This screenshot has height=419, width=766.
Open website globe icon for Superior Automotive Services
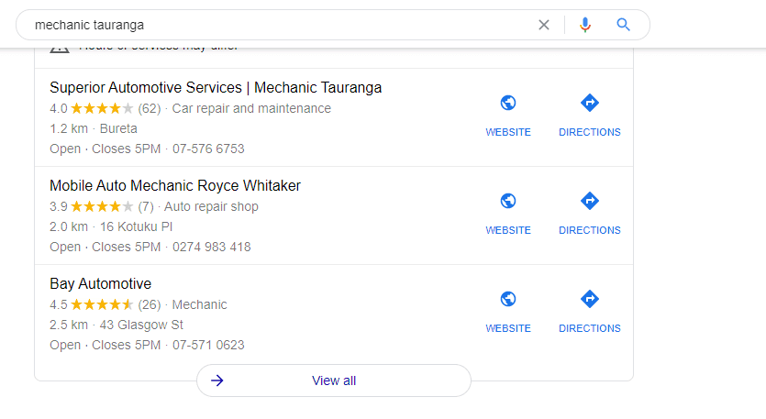tap(508, 103)
